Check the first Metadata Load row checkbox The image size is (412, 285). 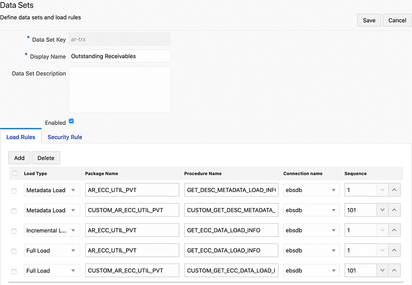point(14,191)
